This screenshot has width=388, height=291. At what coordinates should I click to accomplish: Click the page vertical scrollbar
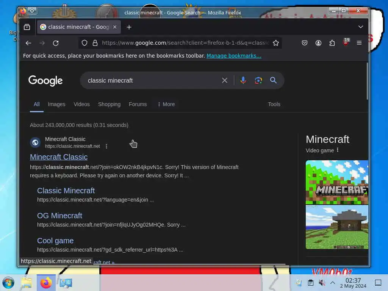[367, 81]
